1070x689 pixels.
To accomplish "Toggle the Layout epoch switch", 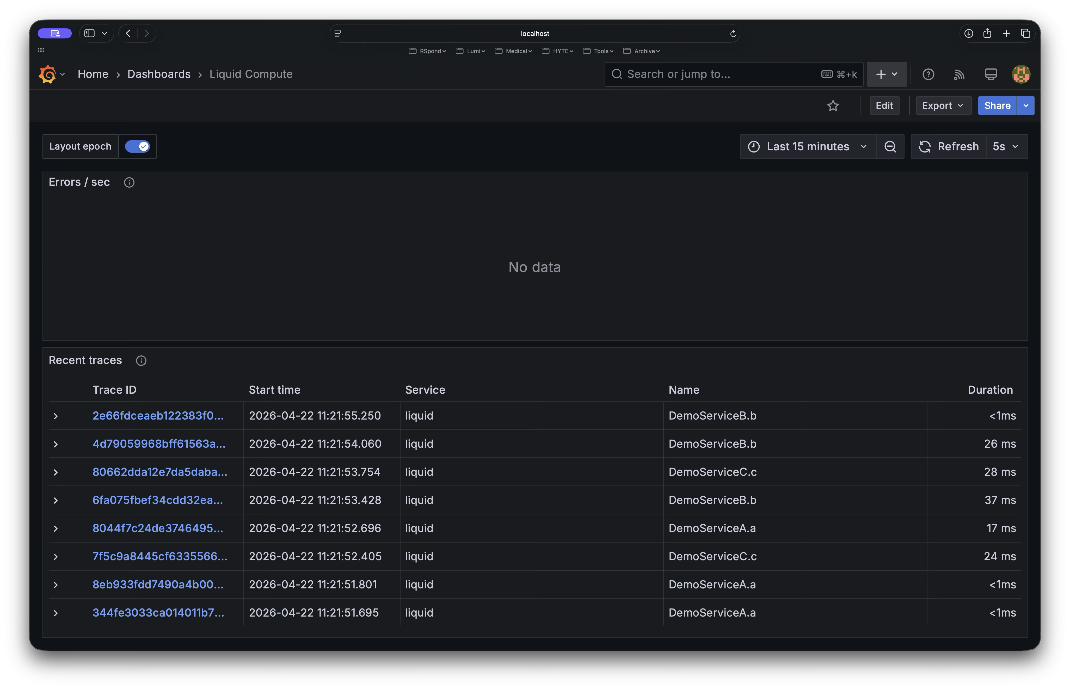I will tap(137, 146).
